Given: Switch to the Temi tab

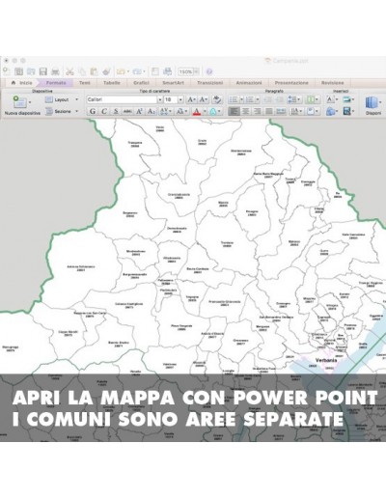Looking at the screenshot, I should click(85, 83).
